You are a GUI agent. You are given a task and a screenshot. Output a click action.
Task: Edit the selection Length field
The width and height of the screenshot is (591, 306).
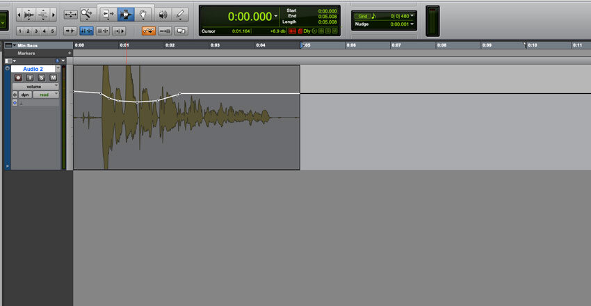[x=327, y=22]
